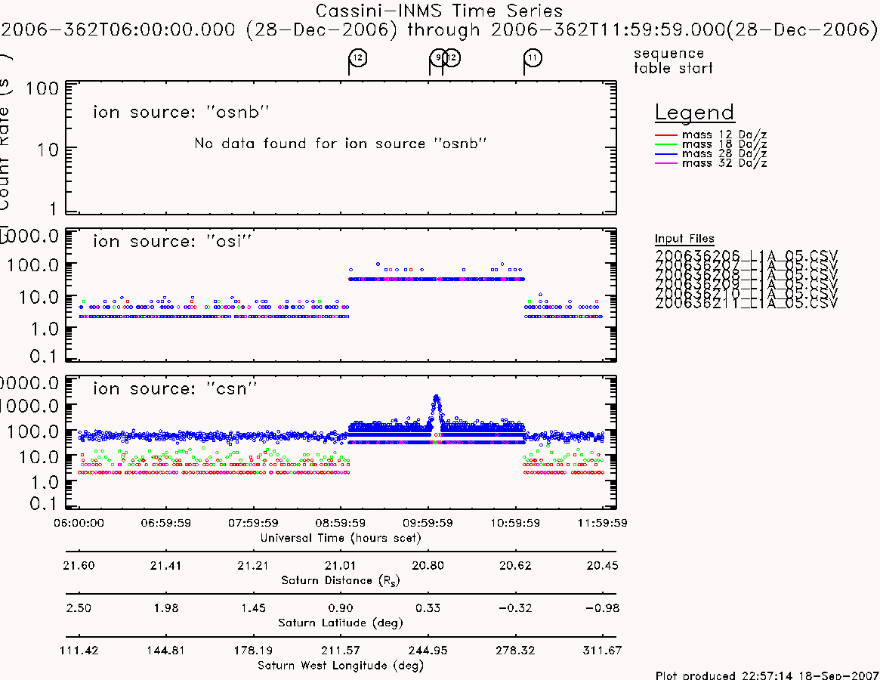This screenshot has width=880, height=680.
Task: Click the ion source "csn" panel label
Action: [x=175, y=388]
